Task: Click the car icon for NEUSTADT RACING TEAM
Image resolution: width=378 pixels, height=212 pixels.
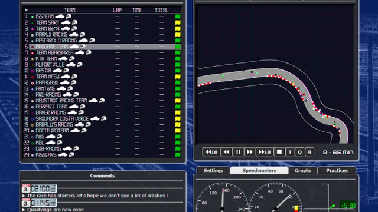Action: (x=93, y=101)
